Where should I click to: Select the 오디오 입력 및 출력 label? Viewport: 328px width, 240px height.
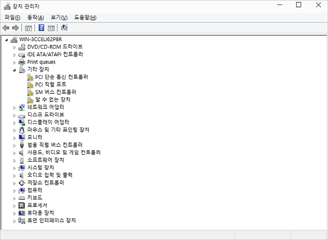(50, 175)
